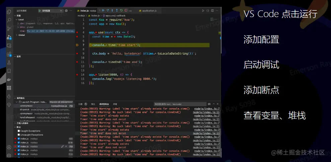This screenshot has height=162, width=331.
Task: Open the Accounts icon in activity bar
Action: [x=9, y=147]
